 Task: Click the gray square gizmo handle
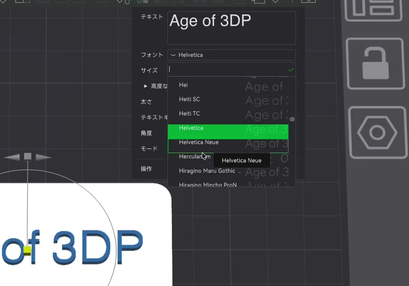(28, 156)
